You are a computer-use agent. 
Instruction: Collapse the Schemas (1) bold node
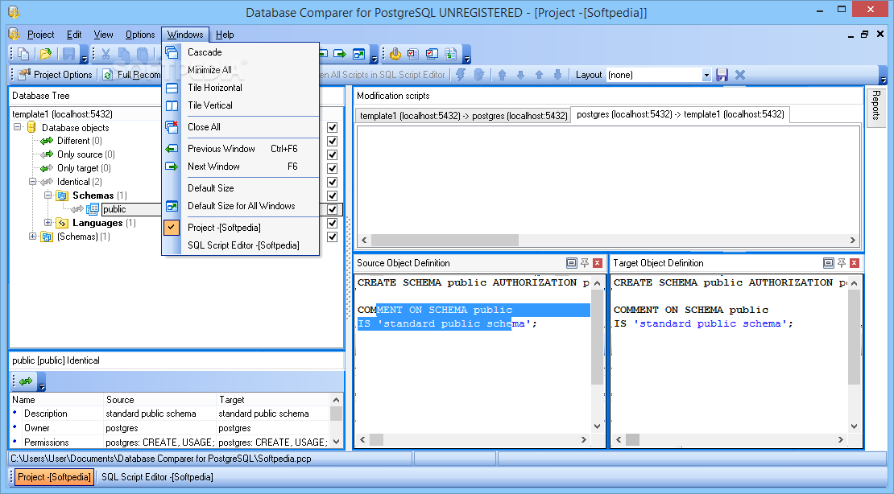[48, 196]
